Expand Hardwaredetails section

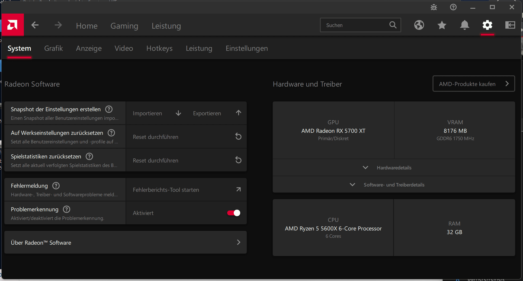(x=394, y=168)
